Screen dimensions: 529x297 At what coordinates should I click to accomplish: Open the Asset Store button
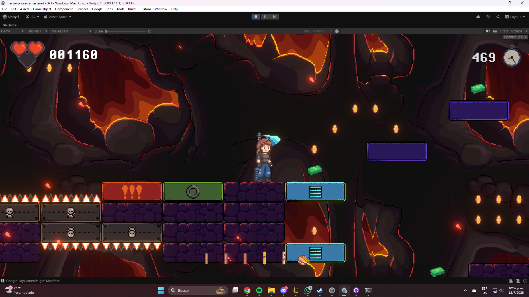[x=58, y=17]
